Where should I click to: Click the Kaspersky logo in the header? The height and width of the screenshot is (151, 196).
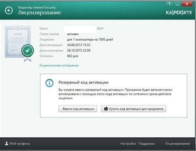[179, 12]
